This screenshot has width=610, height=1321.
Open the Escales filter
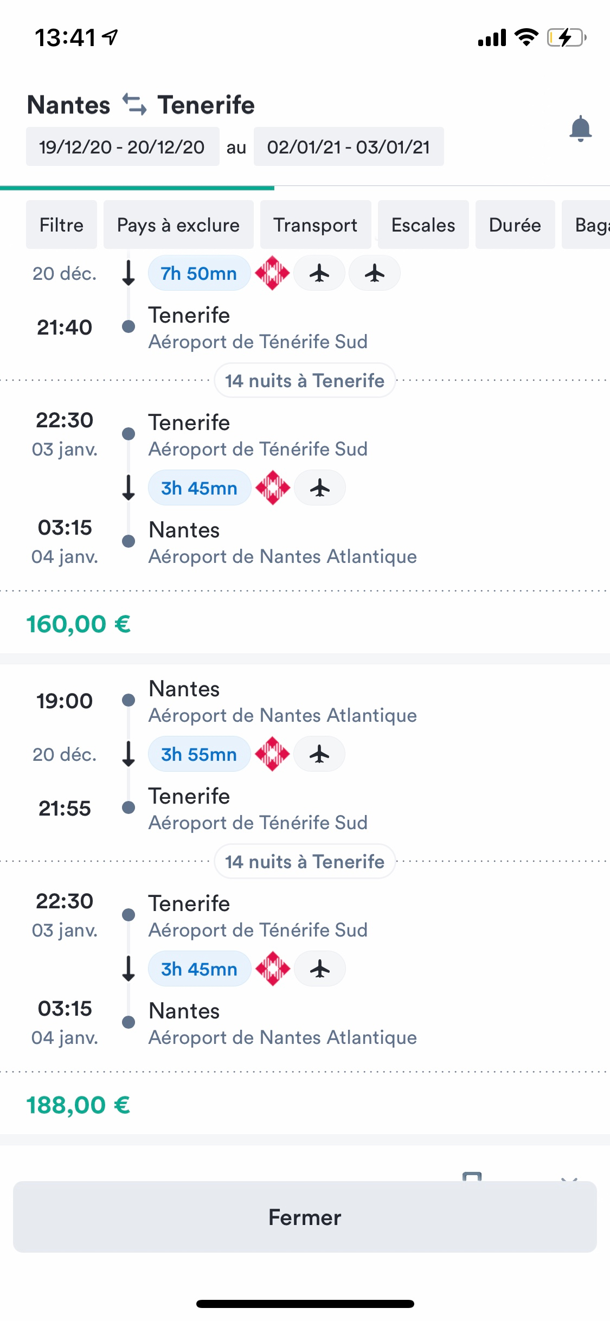(423, 225)
